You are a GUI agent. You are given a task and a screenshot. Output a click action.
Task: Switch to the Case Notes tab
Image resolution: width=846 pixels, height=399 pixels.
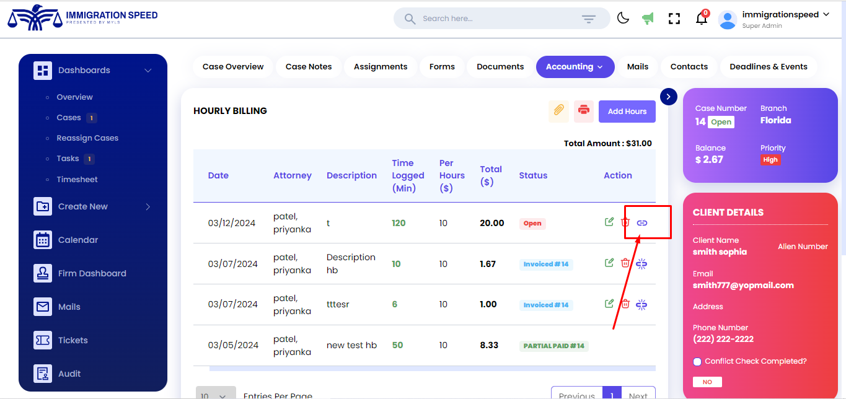click(308, 66)
